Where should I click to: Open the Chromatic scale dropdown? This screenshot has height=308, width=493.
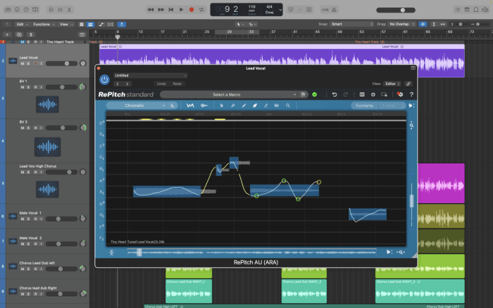[137, 105]
